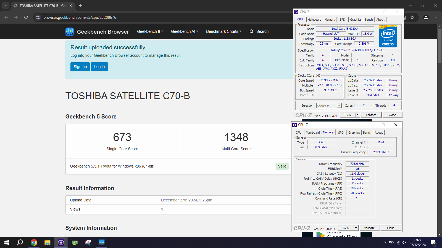442x248 pixels.
Task: Open the Socket #1 selection combo box
Action: (329, 106)
